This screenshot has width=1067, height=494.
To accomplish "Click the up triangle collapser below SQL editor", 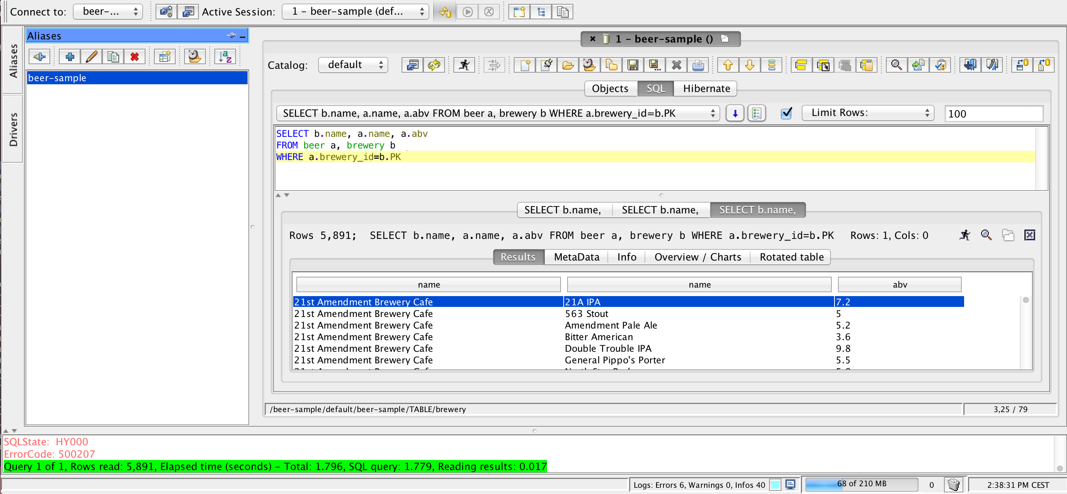I will click(278, 195).
